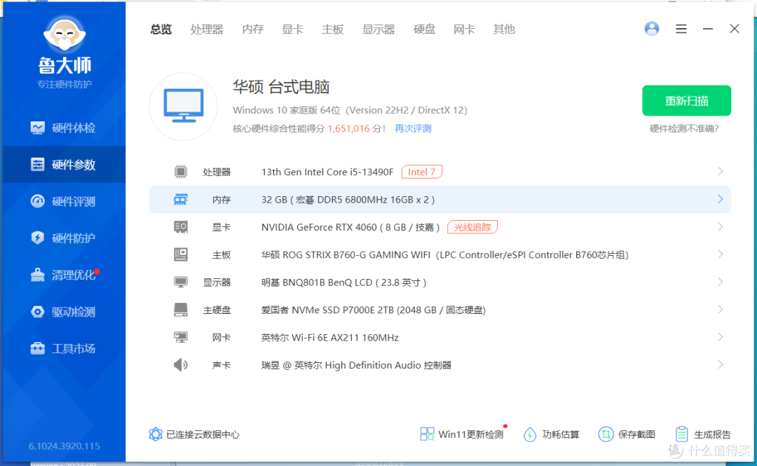The width and height of the screenshot is (757, 466).
Task: Switch to the 内存 tab
Action: (253, 29)
